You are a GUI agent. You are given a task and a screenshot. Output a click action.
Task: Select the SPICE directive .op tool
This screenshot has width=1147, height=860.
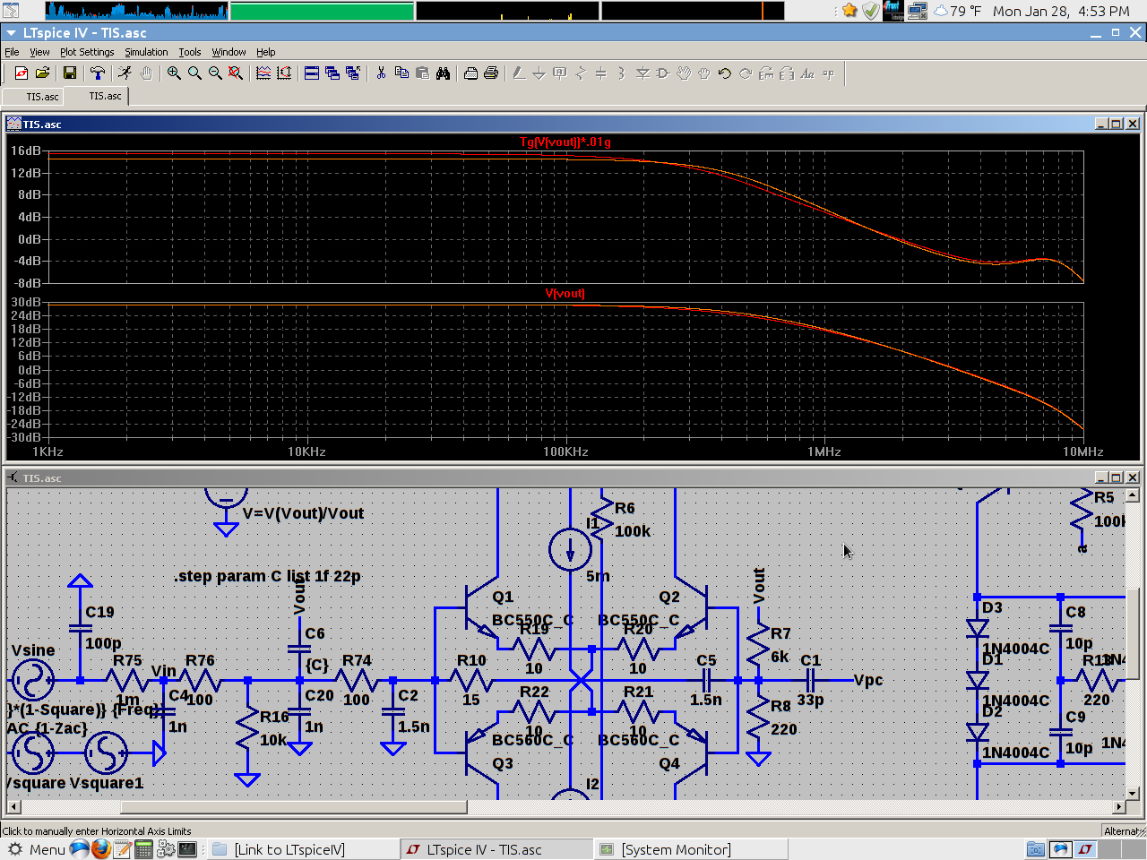828,73
